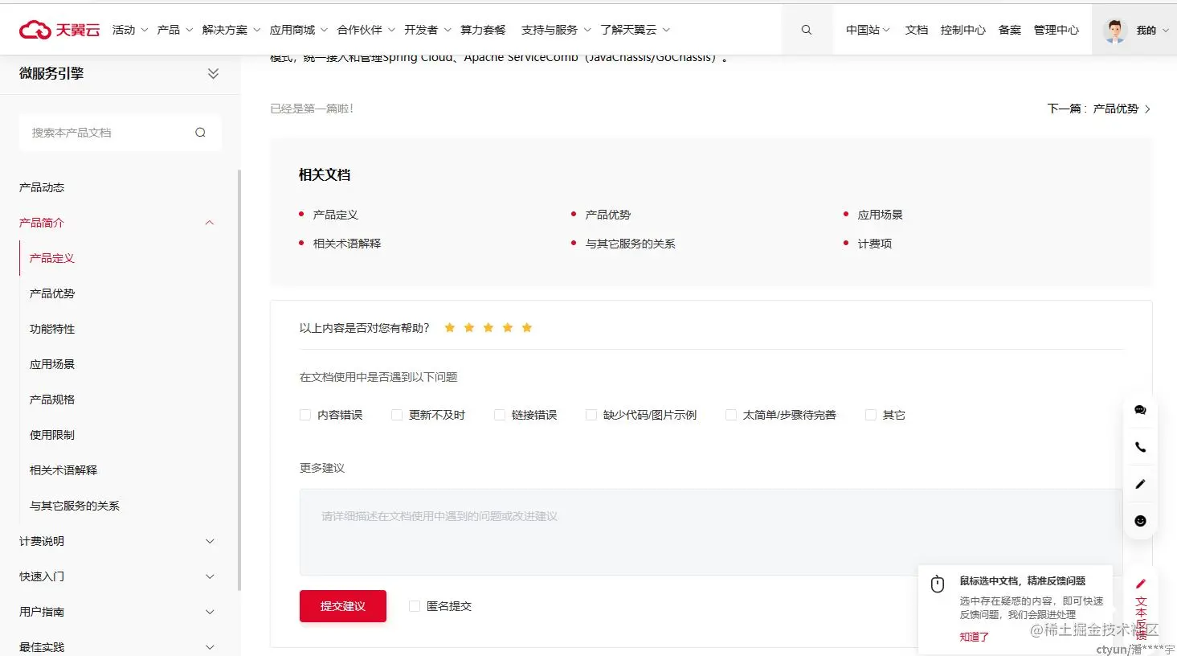The image size is (1177, 656).
Task: Click the sidebar vertical scrollbar
Action: point(239,379)
